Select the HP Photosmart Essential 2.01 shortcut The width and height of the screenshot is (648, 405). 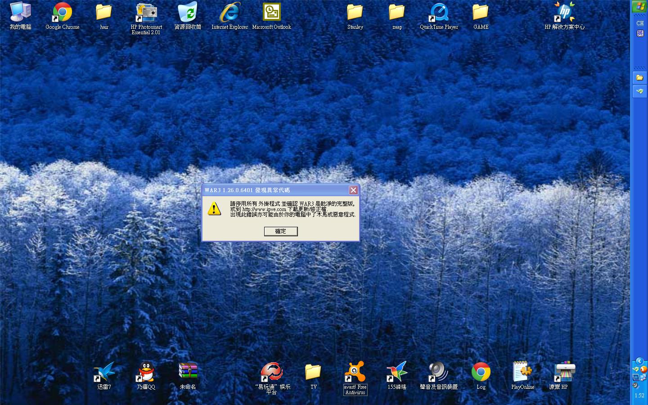click(146, 18)
